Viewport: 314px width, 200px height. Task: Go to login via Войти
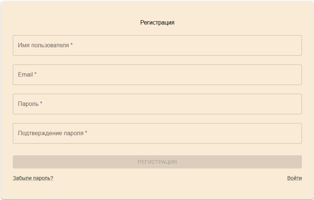(294, 178)
